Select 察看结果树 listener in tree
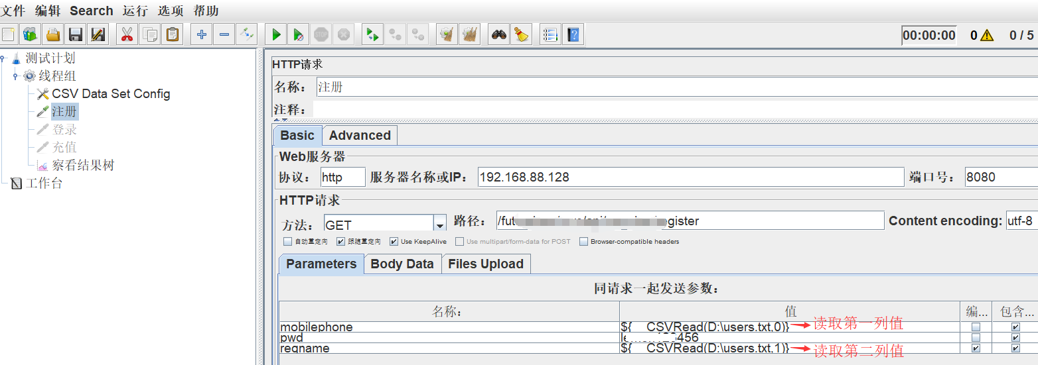Screen dimensions: 1038x365 click(x=83, y=165)
